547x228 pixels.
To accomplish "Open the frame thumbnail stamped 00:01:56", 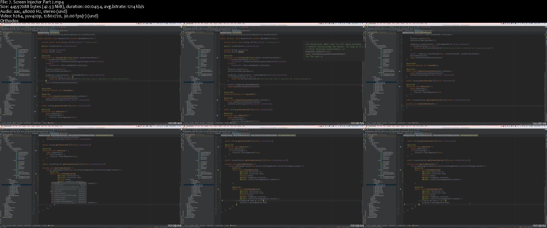I will (273, 74).
